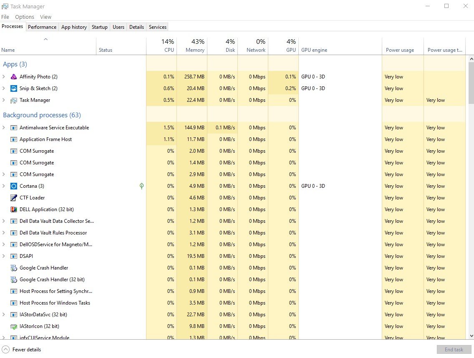
Task: Select the Google Crash Handler row name
Action: click(x=44, y=268)
